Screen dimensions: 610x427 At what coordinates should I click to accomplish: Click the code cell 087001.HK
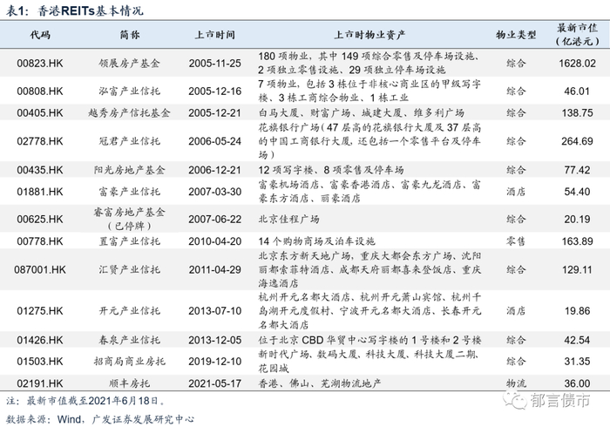(x=40, y=269)
